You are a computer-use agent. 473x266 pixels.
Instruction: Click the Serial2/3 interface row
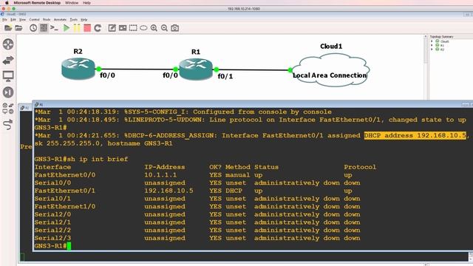(197, 238)
